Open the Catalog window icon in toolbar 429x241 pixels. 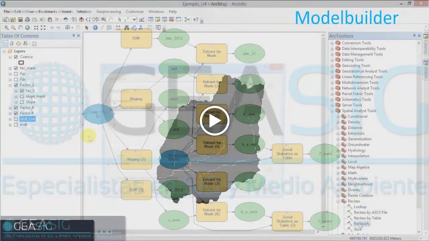pos(158,19)
